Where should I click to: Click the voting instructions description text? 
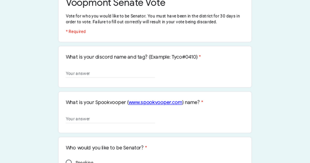152,19
